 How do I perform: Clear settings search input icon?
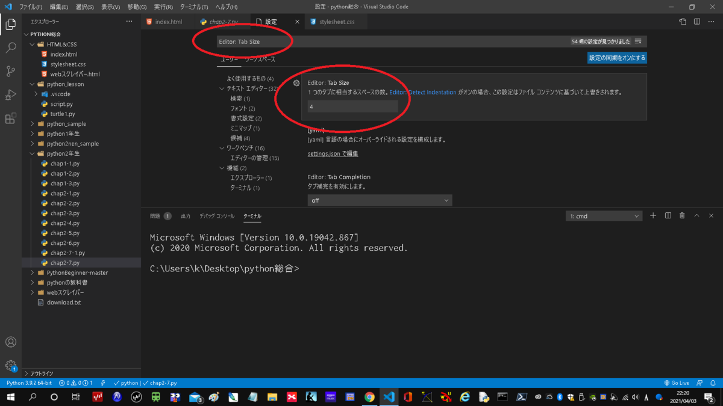pyautogui.click(x=638, y=42)
